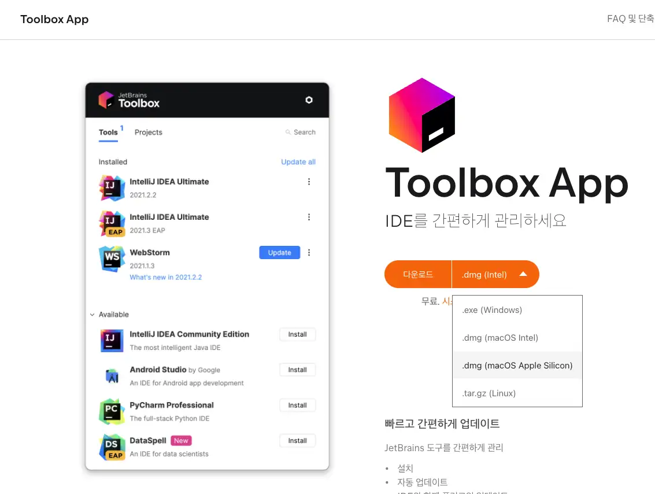655x494 pixels.
Task: Open the menu dots for IntelliJ IDEA Ultimate 2021.2.2
Action: tap(309, 182)
